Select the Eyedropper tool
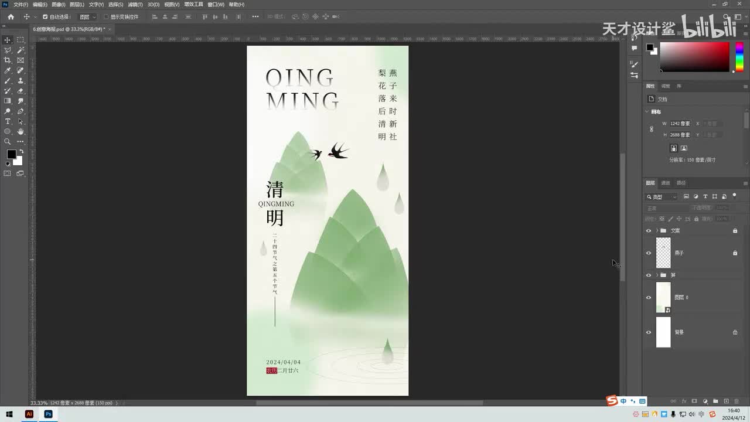750x422 pixels. [8, 70]
